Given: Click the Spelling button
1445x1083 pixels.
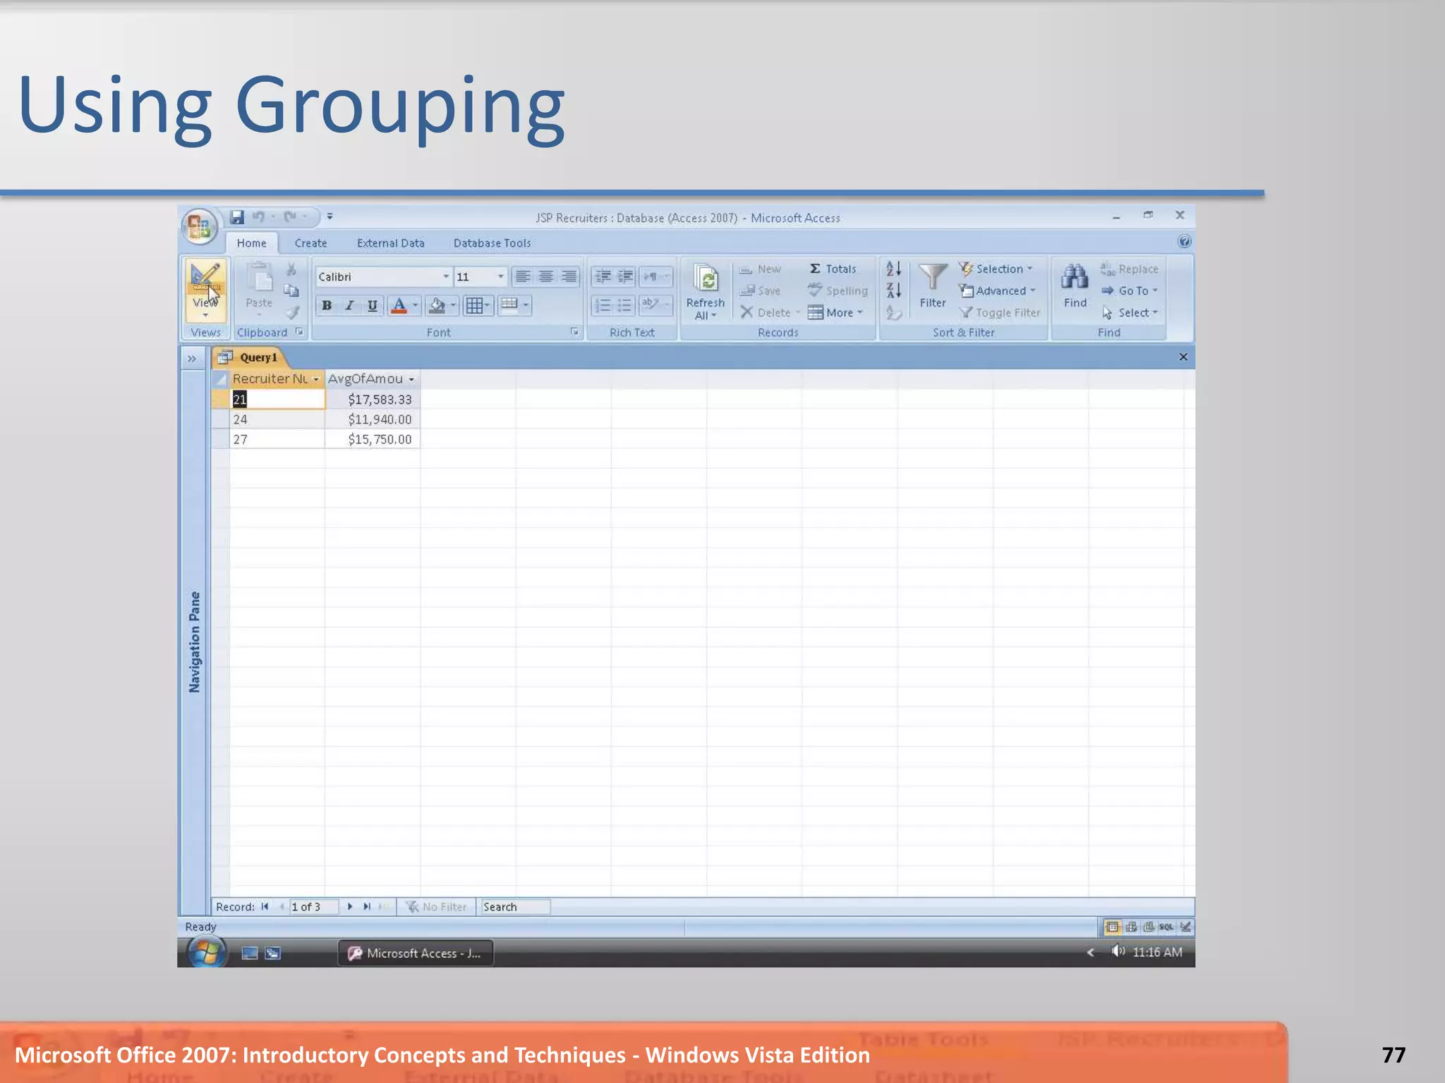Looking at the screenshot, I should (838, 290).
